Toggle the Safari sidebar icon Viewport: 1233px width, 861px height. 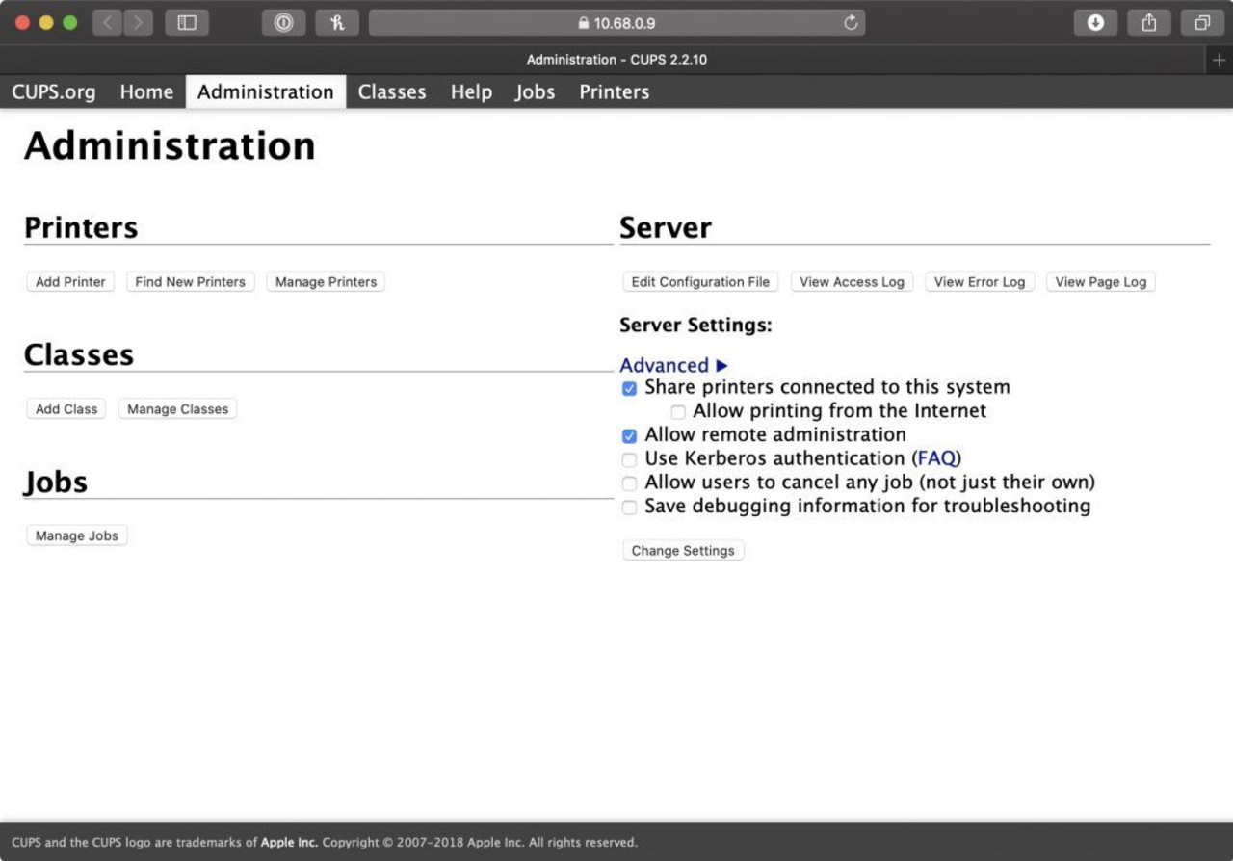(x=187, y=23)
